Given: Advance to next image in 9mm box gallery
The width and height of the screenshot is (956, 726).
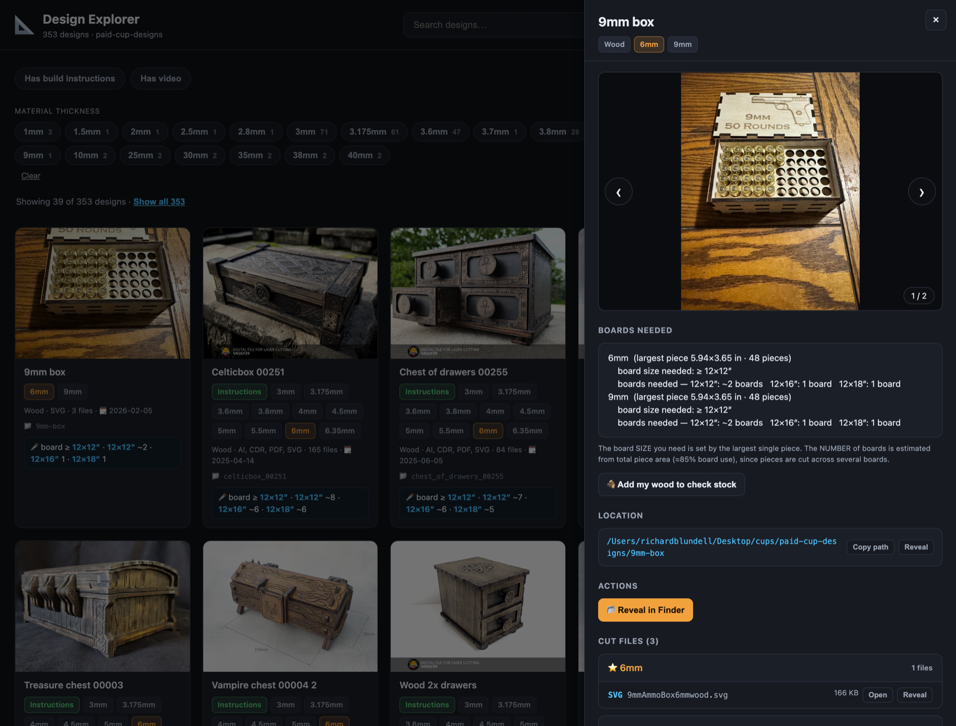Looking at the screenshot, I should pyautogui.click(x=921, y=191).
